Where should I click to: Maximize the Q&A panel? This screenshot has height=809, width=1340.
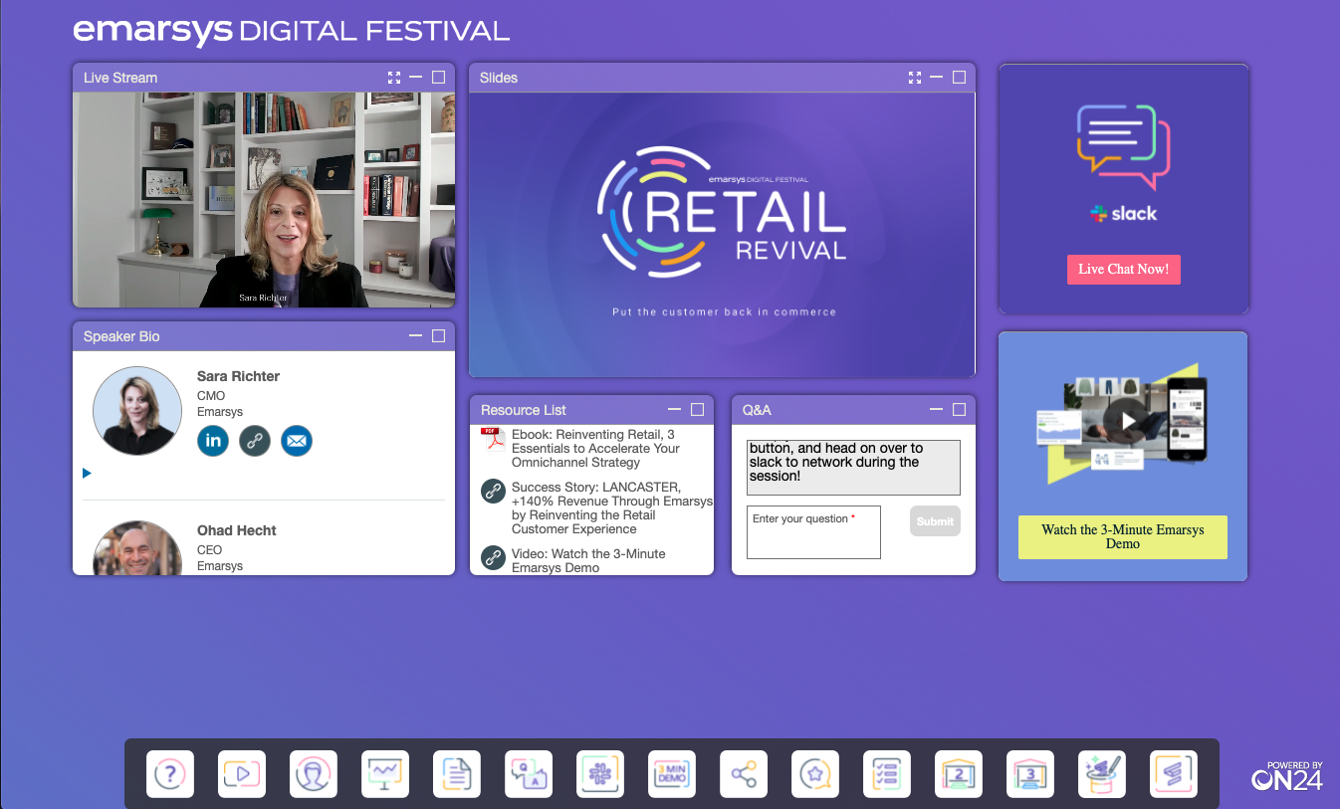pos(960,410)
